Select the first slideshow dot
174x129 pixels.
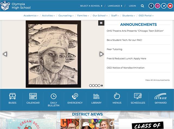pos(91,86)
